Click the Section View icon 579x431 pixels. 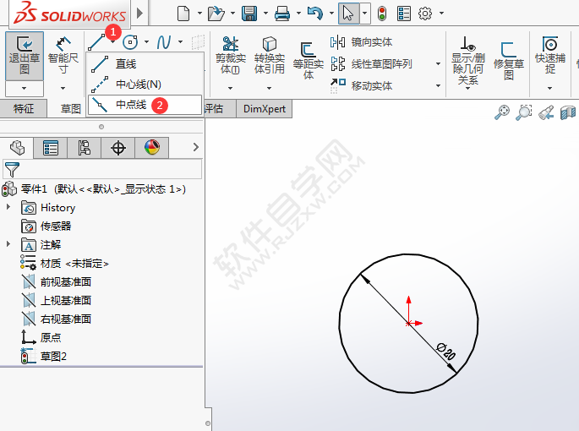pyautogui.click(x=567, y=112)
